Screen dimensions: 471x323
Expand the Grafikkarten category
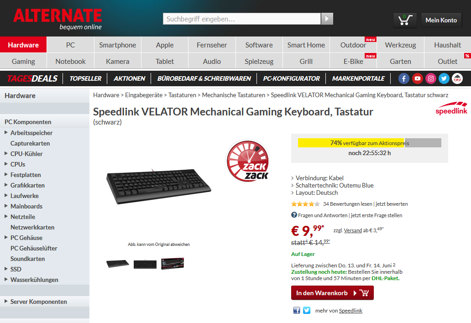(x=6, y=185)
